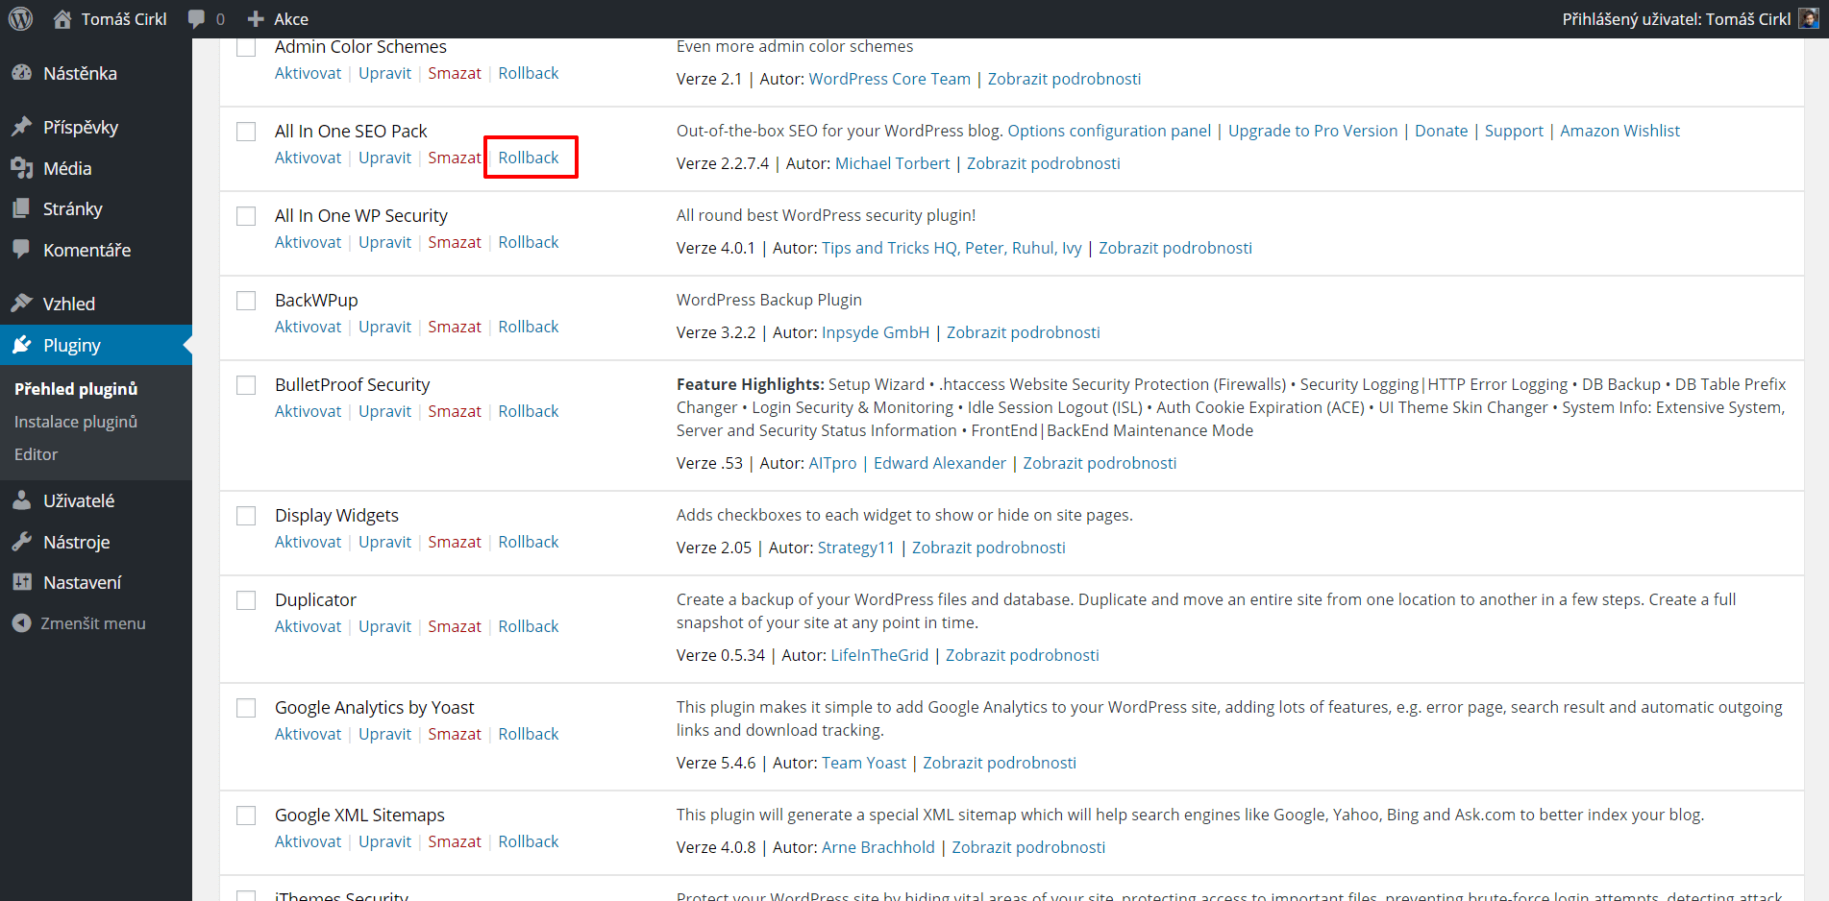Open Instalace pluginů submenu
The width and height of the screenshot is (1829, 901).
coord(76,422)
